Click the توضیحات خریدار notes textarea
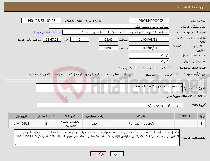 click(97, 138)
